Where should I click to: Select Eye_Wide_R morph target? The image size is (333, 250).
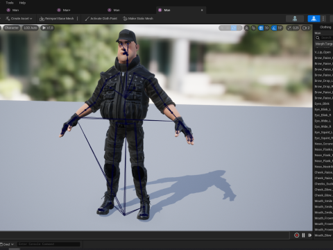[x=323, y=126]
